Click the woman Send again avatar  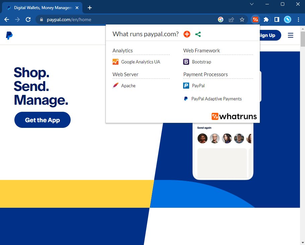pos(227,138)
